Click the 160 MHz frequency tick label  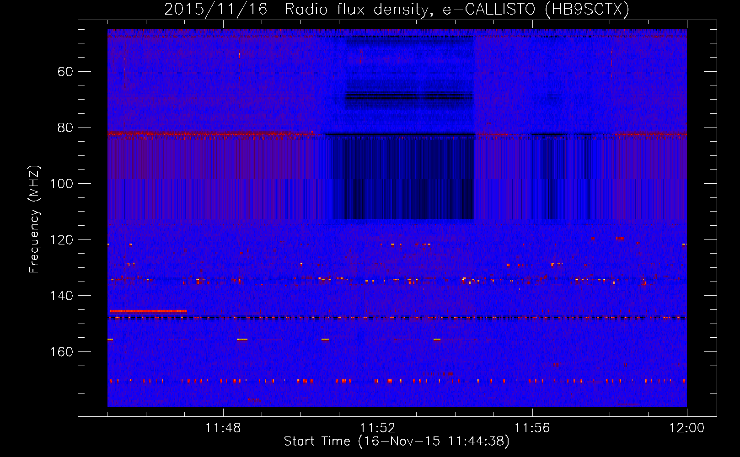pyautogui.click(x=61, y=352)
